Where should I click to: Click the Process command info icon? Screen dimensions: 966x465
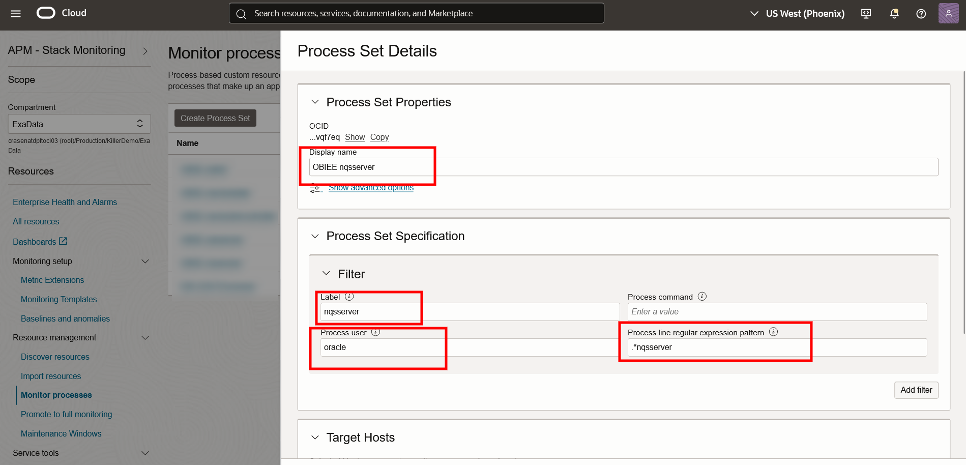(702, 296)
